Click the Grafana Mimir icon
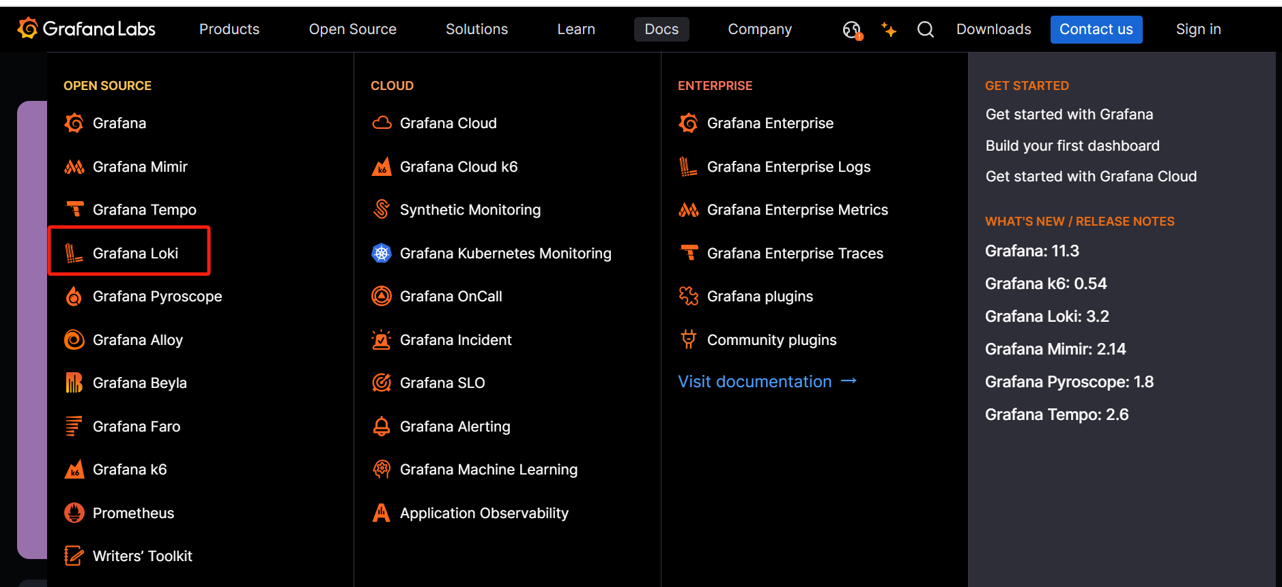 74,166
